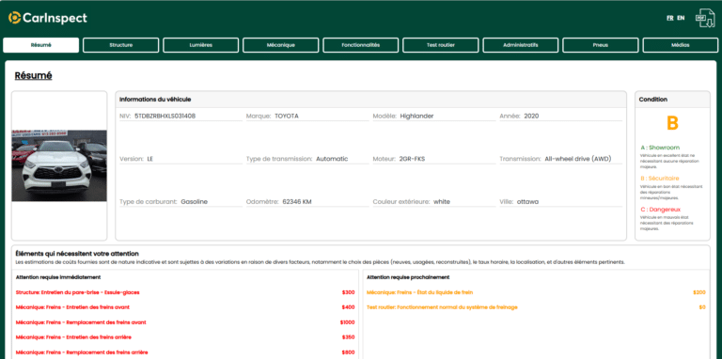Open the Structure tab
722x359 pixels.
click(x=121, y=45)
